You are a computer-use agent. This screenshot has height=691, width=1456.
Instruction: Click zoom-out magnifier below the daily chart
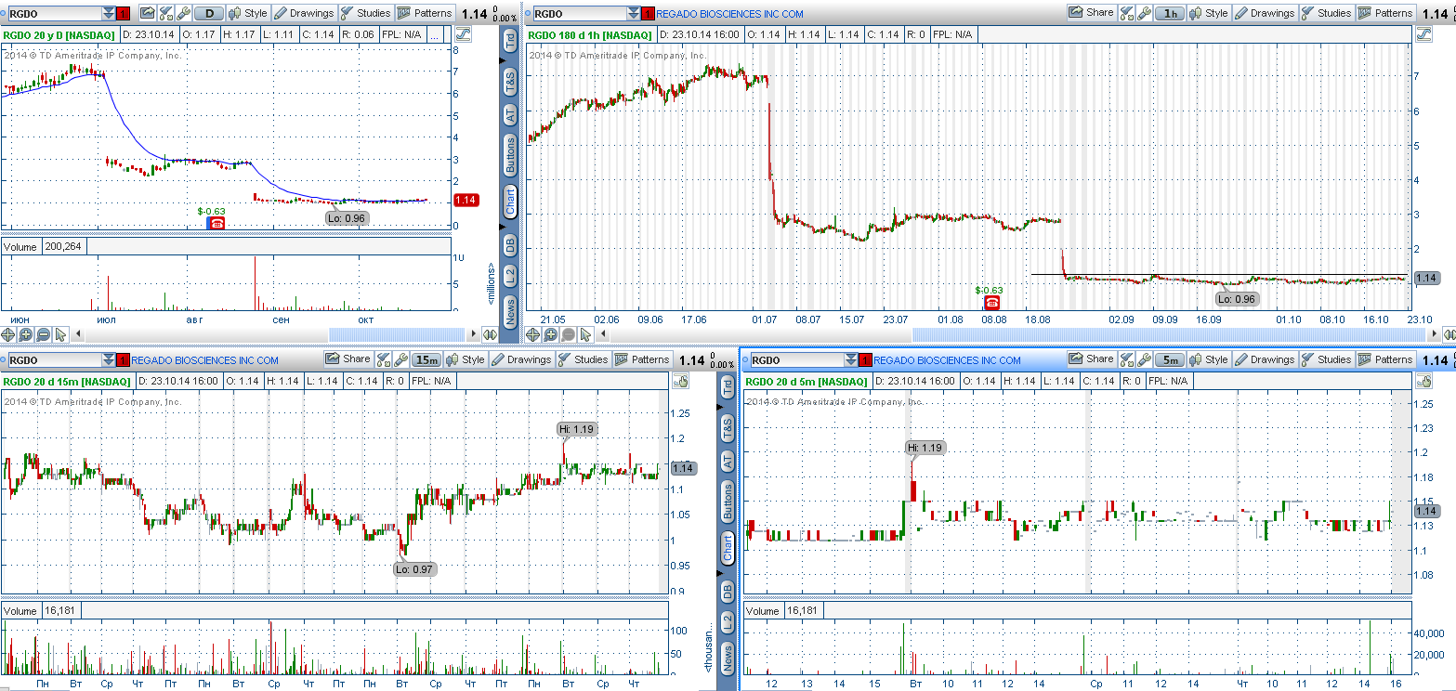43,334
